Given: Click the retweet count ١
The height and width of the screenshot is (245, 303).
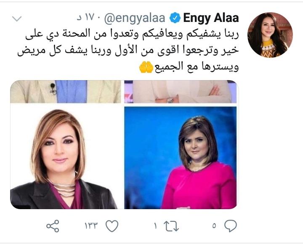Looking at the screenshot, I should (x=155, y=226).
